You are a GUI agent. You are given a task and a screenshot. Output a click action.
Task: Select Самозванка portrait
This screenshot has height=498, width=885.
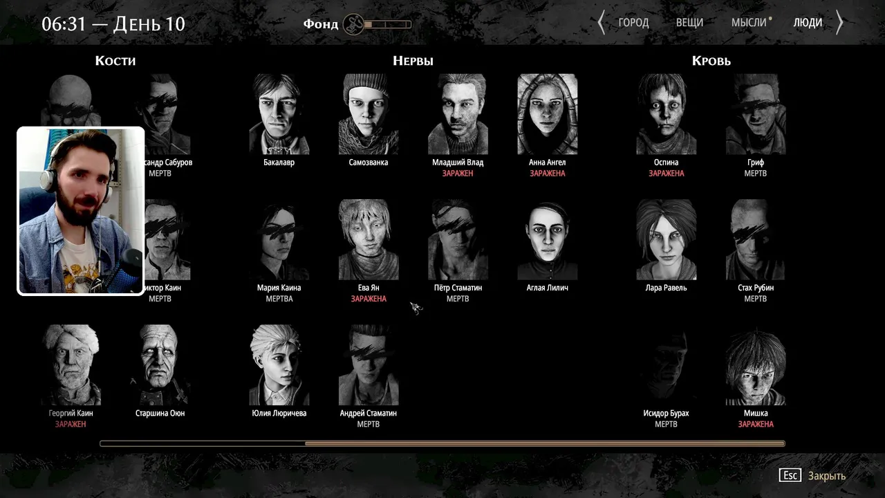369,114
